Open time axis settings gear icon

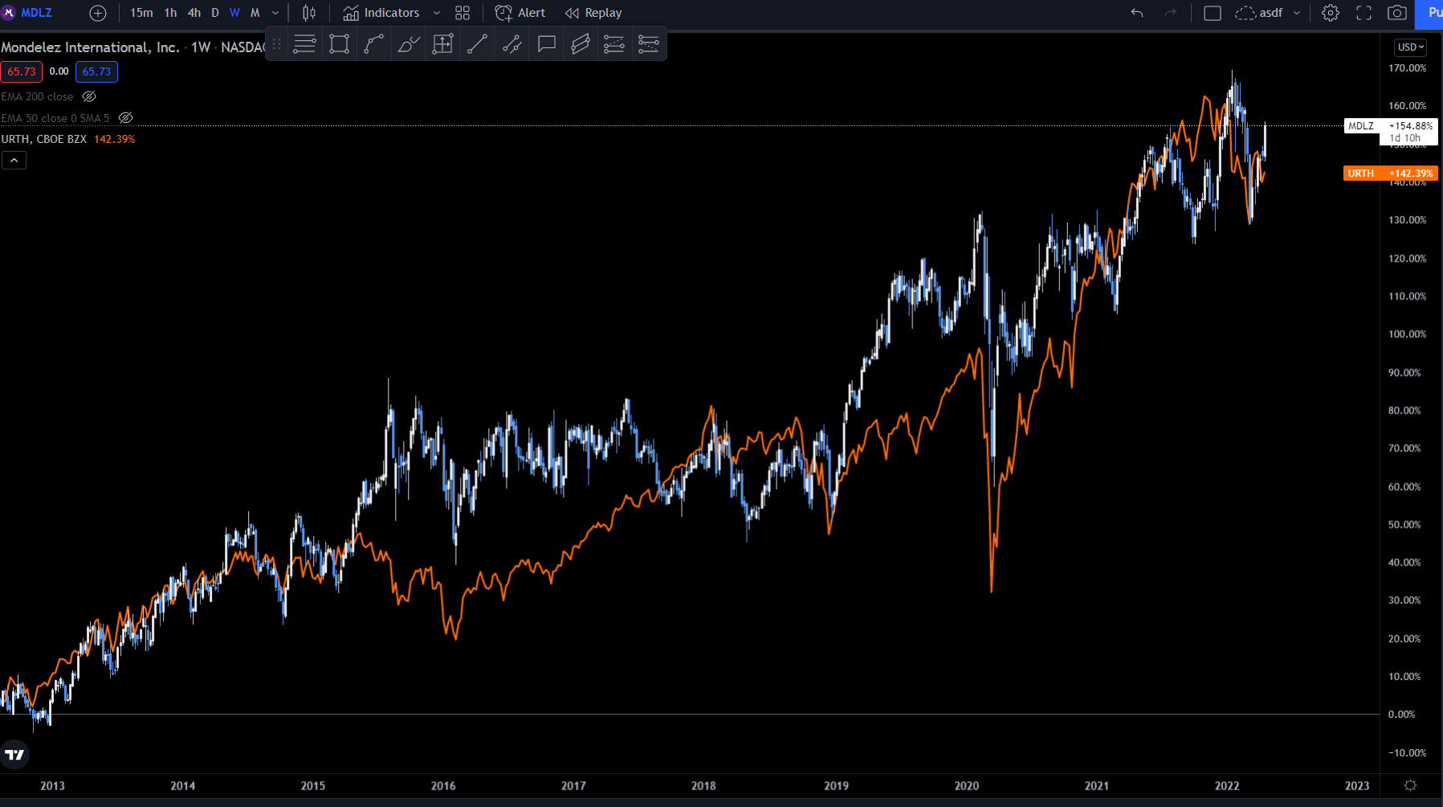coord(1410,785)
